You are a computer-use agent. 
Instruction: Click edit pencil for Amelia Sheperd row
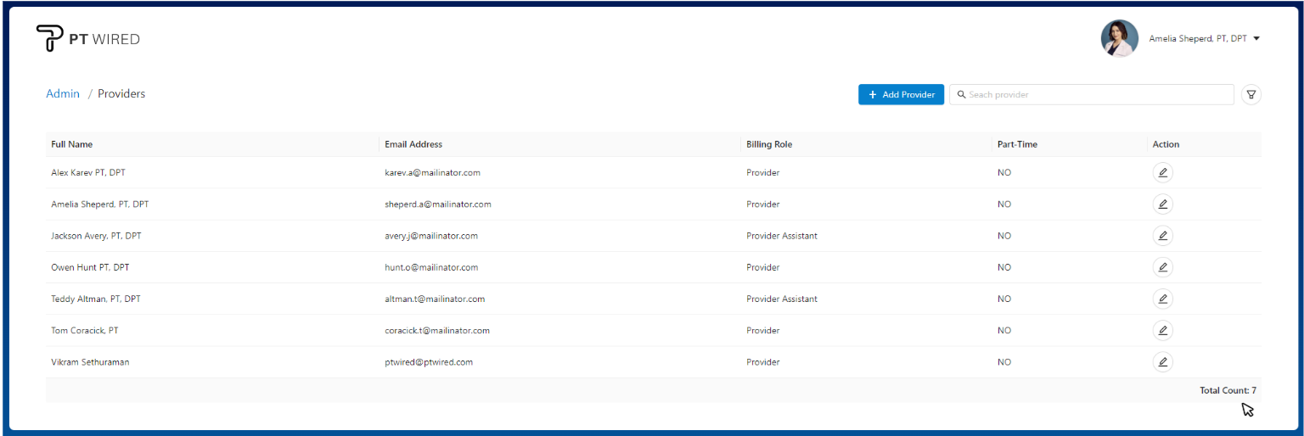(1162, 204)
